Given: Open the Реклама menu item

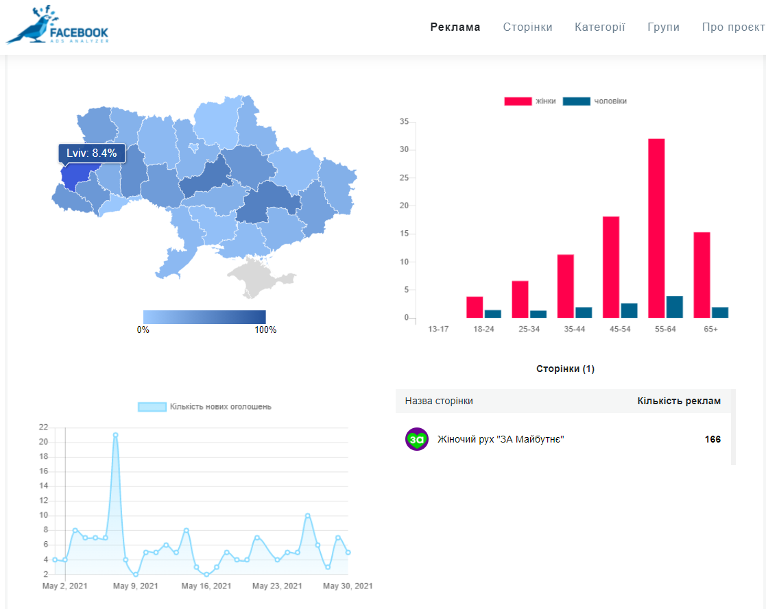Looking at the screenshot, I should coord(455,27).
